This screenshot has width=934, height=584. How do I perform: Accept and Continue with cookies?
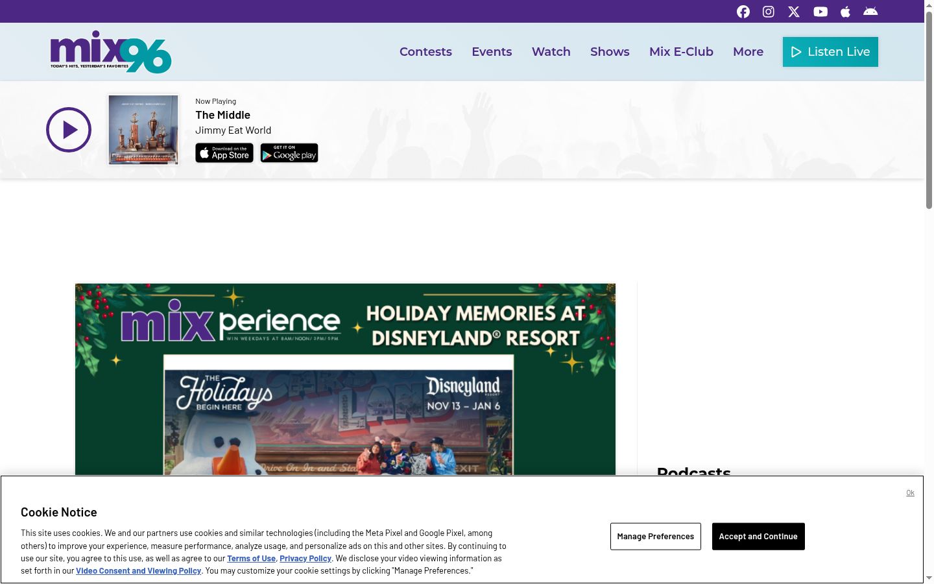tap(758, 537)
